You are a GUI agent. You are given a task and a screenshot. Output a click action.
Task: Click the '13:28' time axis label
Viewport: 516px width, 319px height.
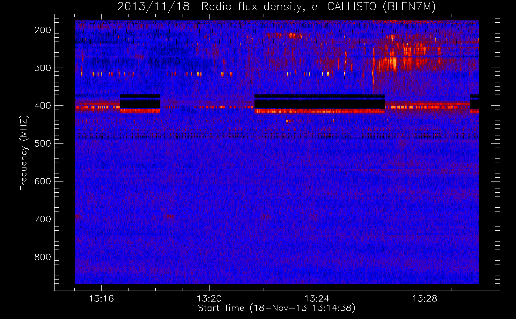[425, 299]
